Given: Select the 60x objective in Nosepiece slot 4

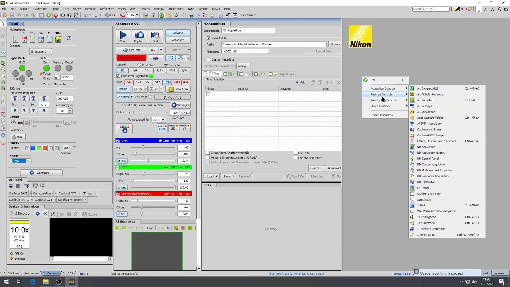Looking at the screenshot, I should pos(41,39).
